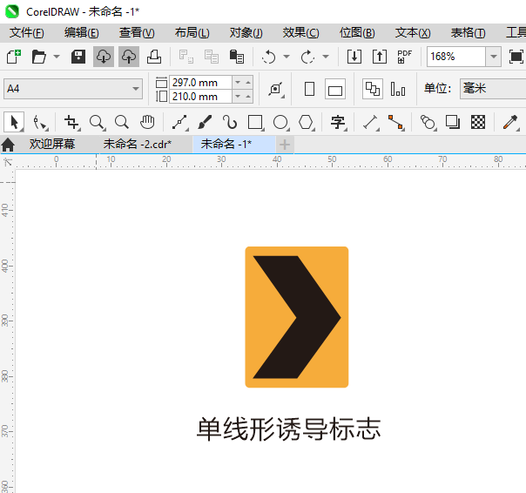526x493 pixels.
Task: Open the 对象(J) menu
Action: click(246, 33)
